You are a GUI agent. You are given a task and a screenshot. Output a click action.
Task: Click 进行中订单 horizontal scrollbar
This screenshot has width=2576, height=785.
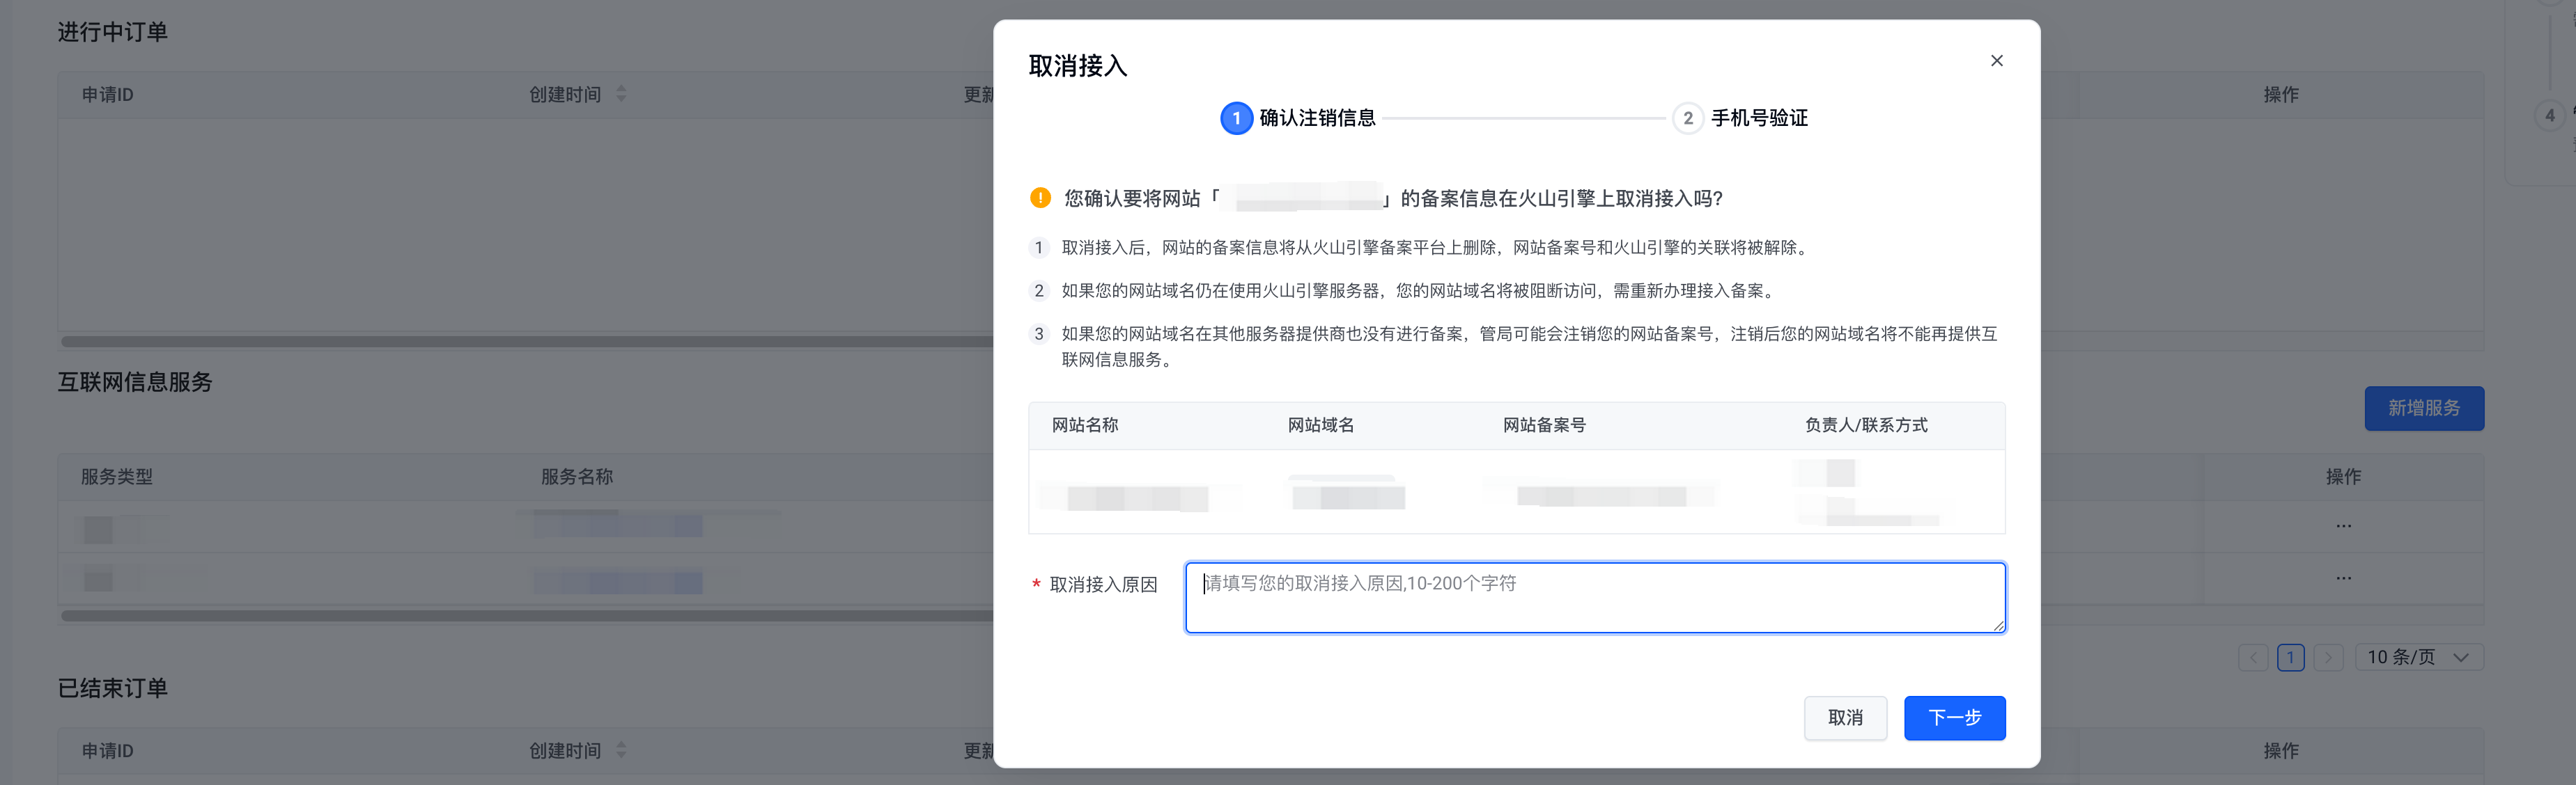(x=526, y=342)
